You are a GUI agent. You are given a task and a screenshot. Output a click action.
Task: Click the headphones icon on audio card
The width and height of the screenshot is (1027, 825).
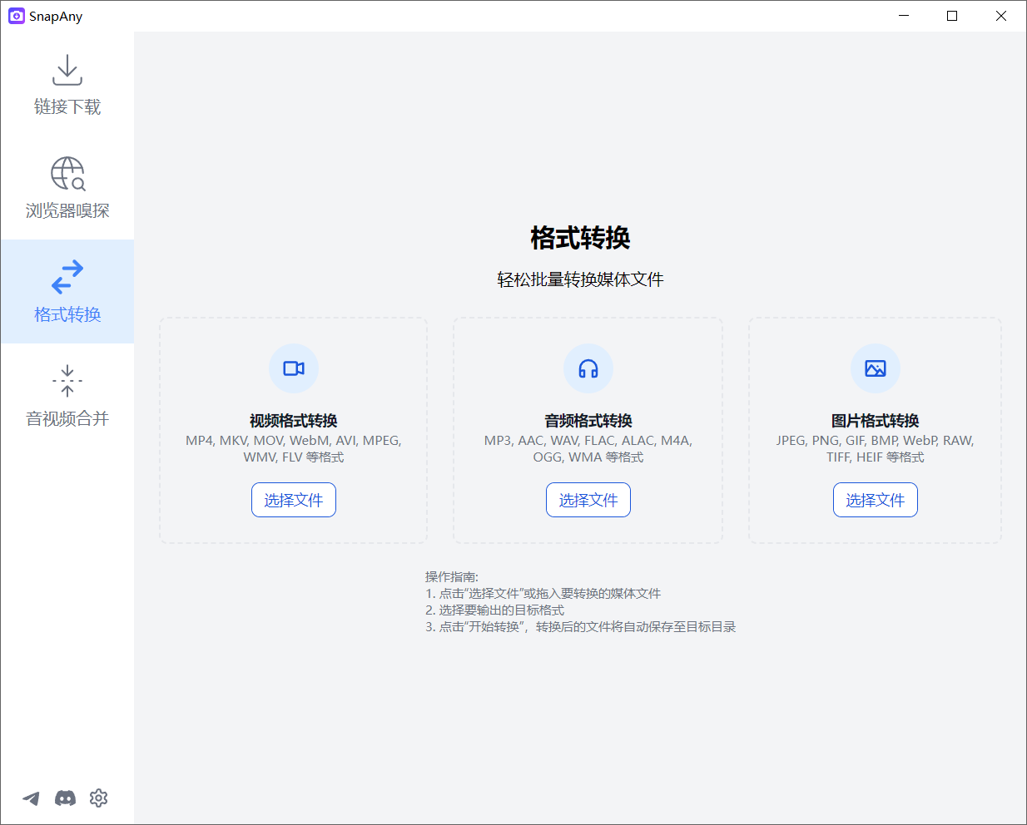tap(588, 368)
